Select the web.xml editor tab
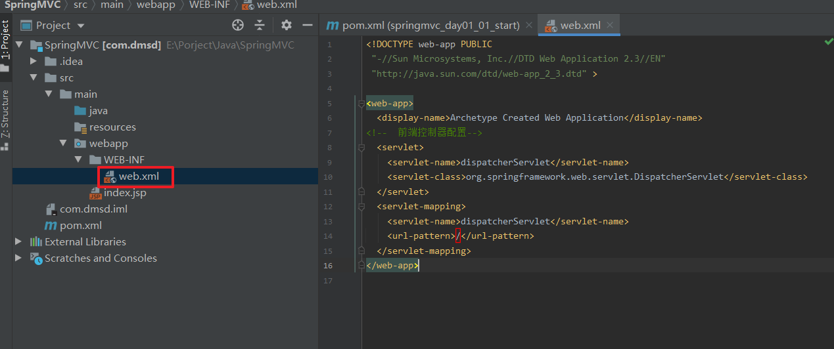The height and width of the screenshot is (349, 834). pos(580,26)
